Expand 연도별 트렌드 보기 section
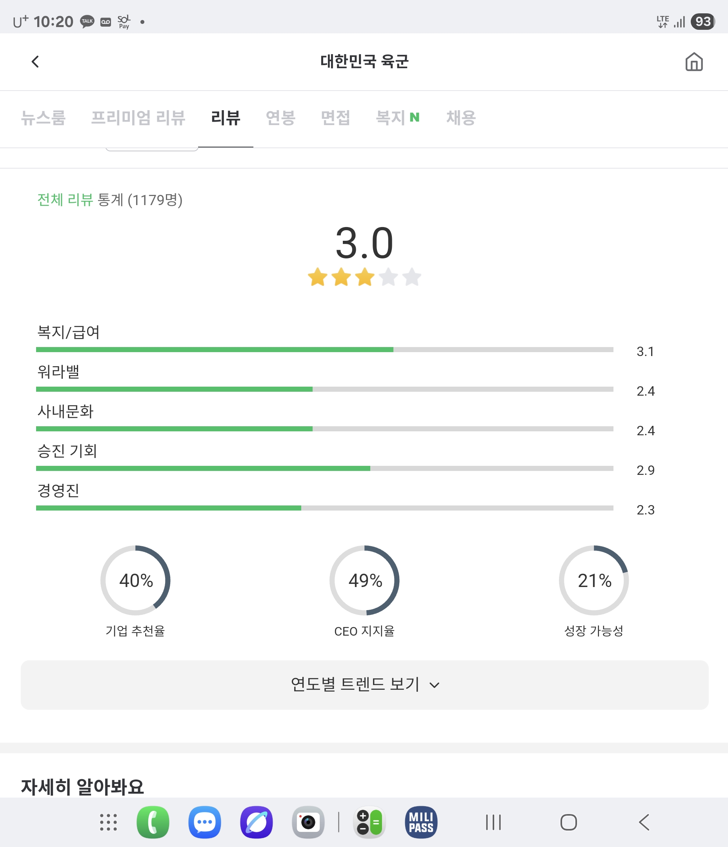728x847 pixels. pyautogui.click(x=364, y=685)
